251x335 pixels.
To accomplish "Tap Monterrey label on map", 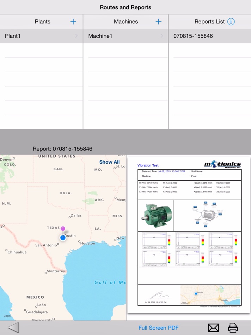I will coord(56,271).
